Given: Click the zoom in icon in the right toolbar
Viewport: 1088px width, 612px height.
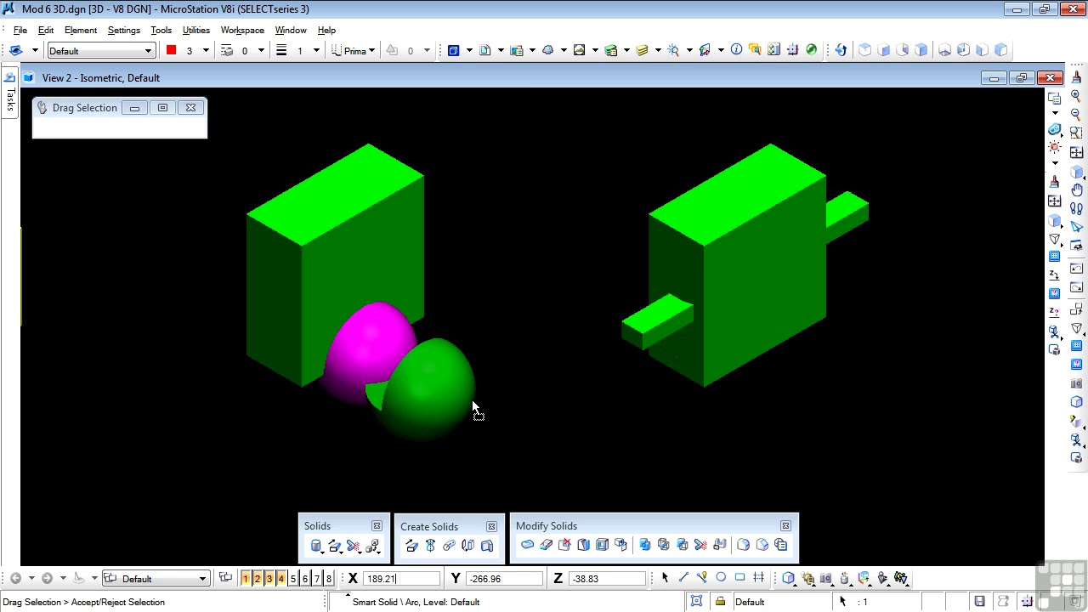Looking at the screenshot, I should click(x=1077, y=97).
